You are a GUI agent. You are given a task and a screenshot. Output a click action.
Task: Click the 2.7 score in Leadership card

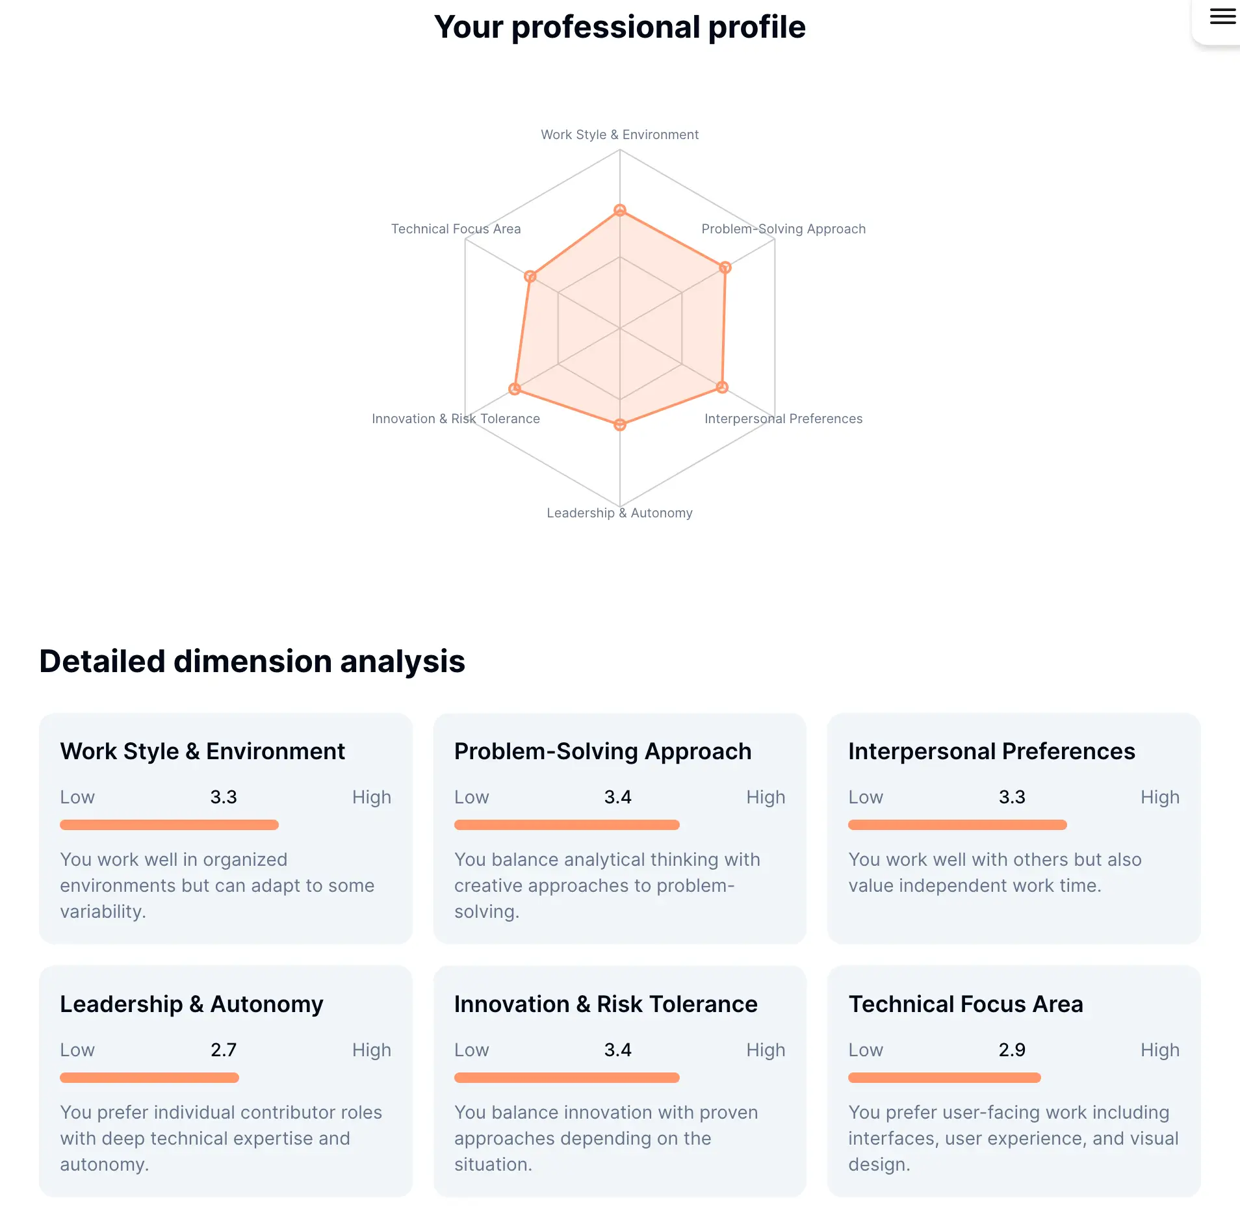tap(224, 1050)
